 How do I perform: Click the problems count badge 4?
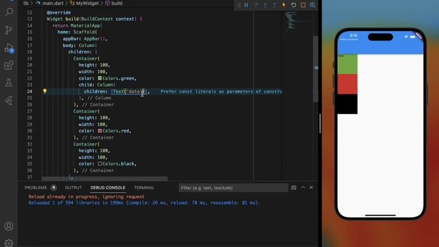coord(54,187)
